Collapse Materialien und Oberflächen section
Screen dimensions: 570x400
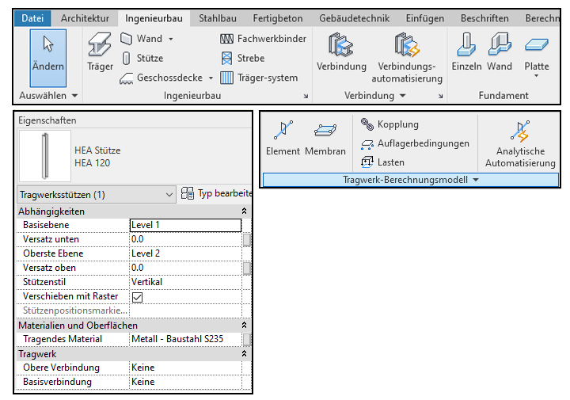[245, 325]
